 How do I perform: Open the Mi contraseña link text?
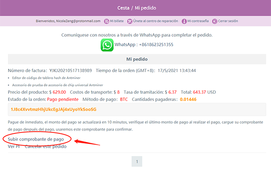[198, 21]
